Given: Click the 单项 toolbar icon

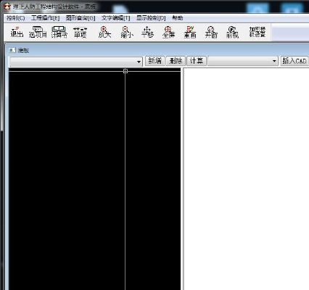Looking at the screenshot, I should (x=80, y=32).
